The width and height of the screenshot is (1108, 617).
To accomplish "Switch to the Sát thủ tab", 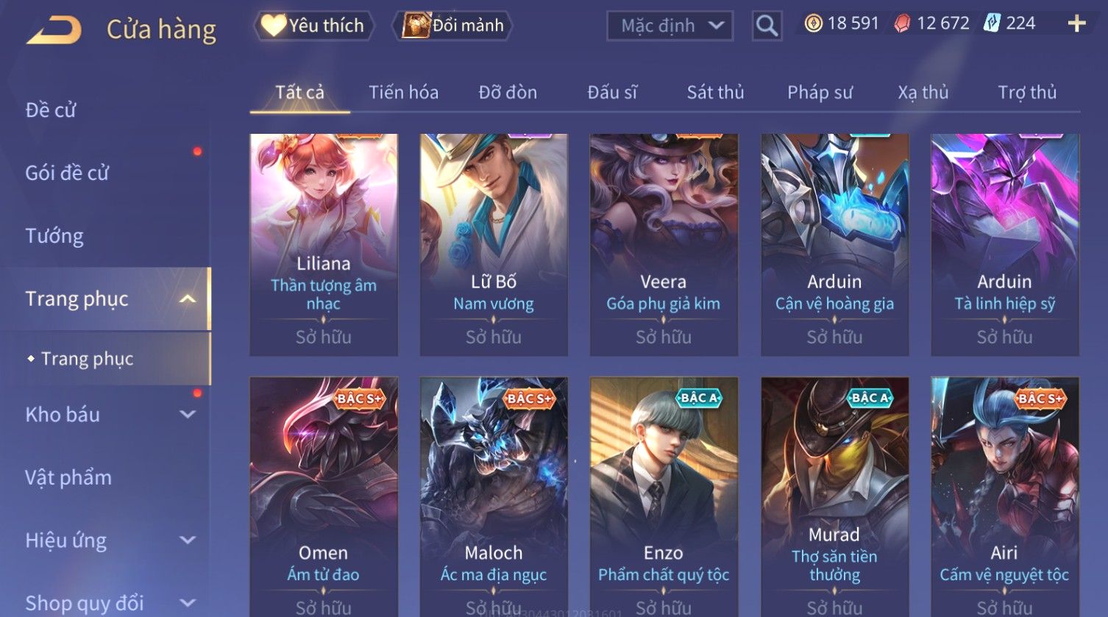I will [715, 93].
